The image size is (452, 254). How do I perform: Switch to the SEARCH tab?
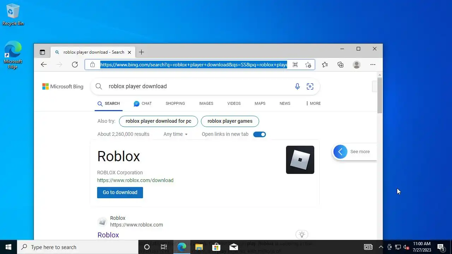point(109,103)
